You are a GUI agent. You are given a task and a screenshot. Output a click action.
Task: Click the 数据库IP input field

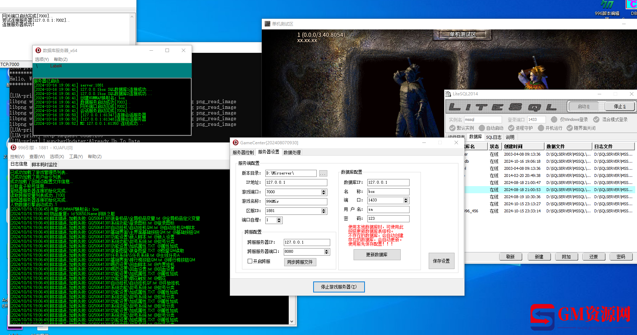coord(388,182)
